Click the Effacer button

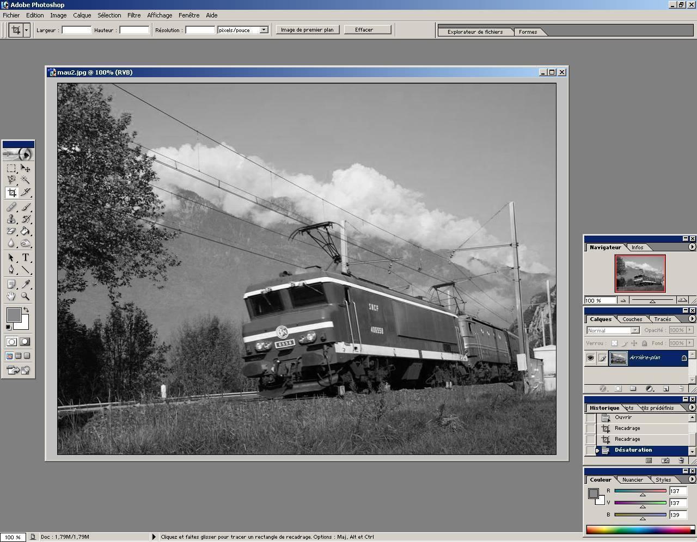point(367,30)
